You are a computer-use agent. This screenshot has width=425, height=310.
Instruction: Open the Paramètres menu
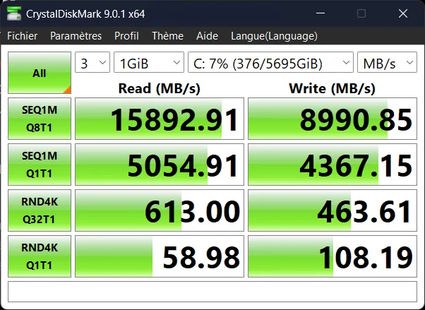[x=76, y=36]
